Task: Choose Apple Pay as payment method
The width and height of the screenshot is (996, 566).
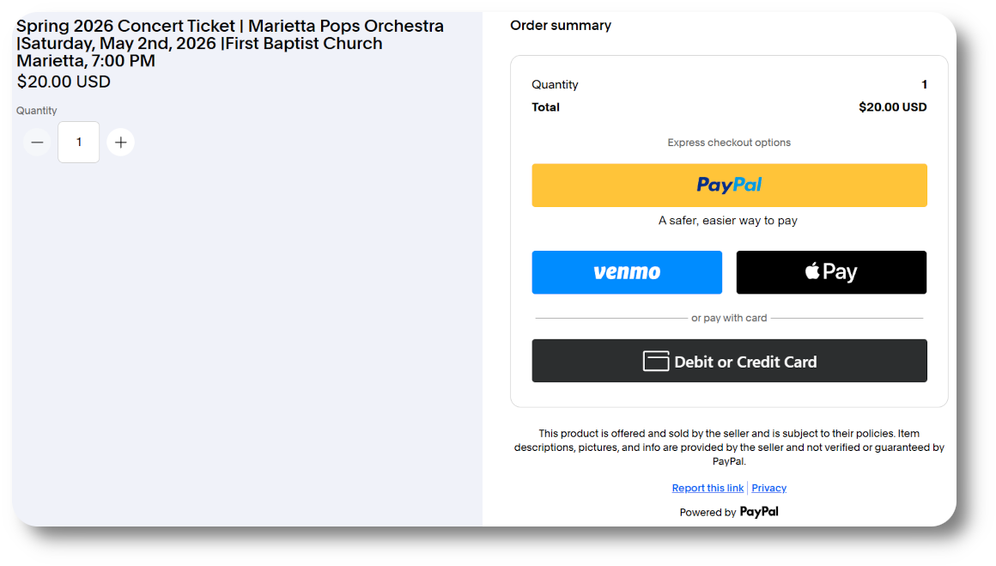Action: [830, 271]
